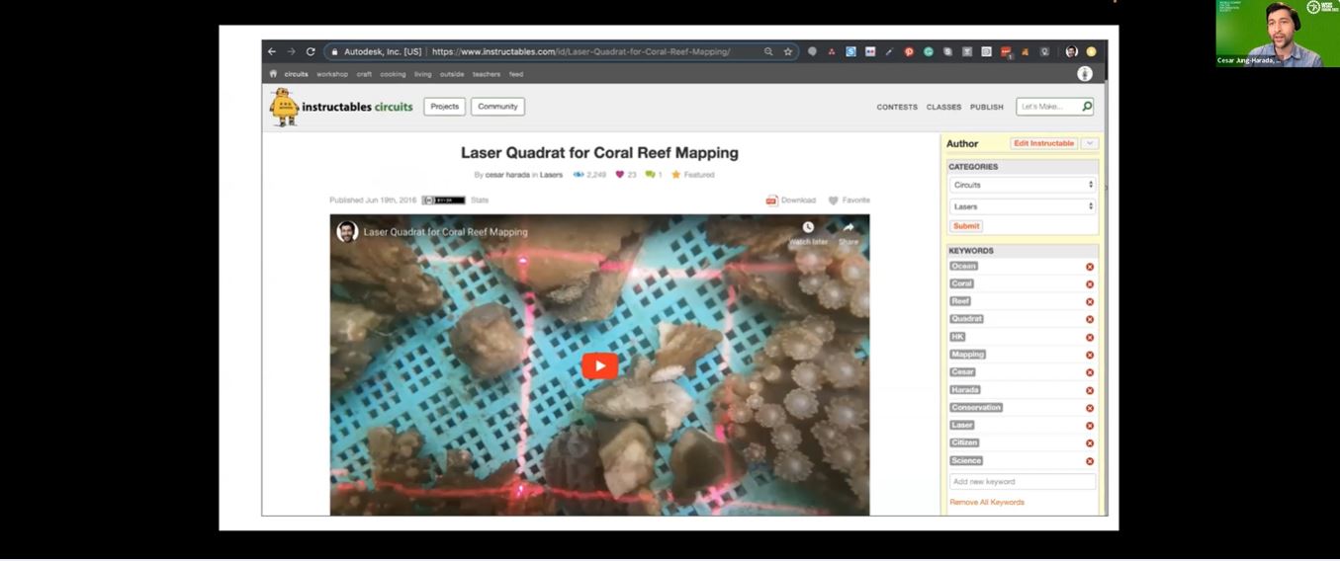Viewport: 1340px width, 561px height.
Task: Click the Edit Instructable button
Action: pos(1043,143)
